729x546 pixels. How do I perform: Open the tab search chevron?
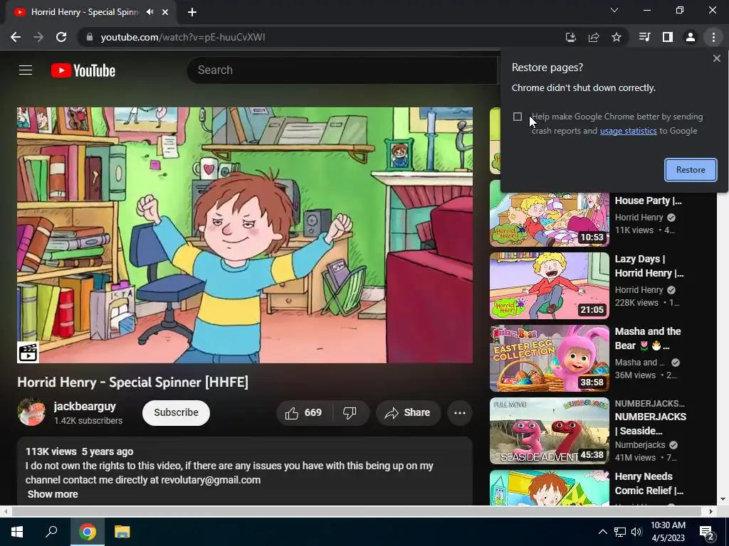[614, 10]
